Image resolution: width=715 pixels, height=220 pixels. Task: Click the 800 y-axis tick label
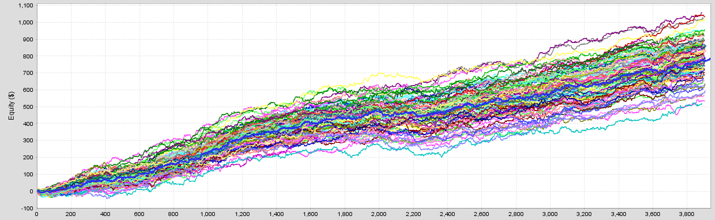point(28,56)
